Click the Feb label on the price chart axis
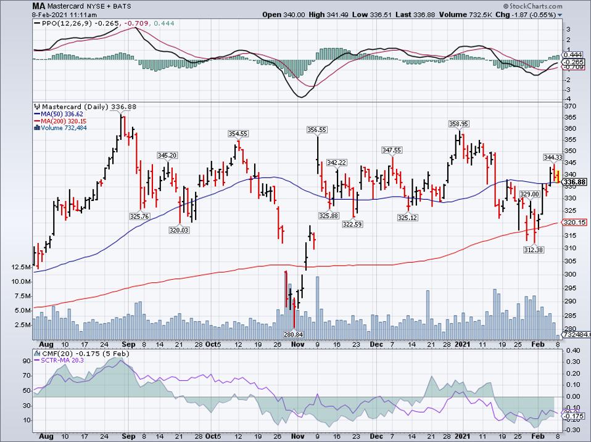591x442 pixels. tap(538, 344)
